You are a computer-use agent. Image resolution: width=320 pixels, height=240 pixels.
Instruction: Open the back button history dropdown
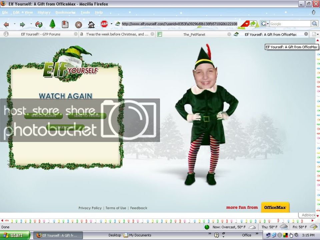coord(14,24)
